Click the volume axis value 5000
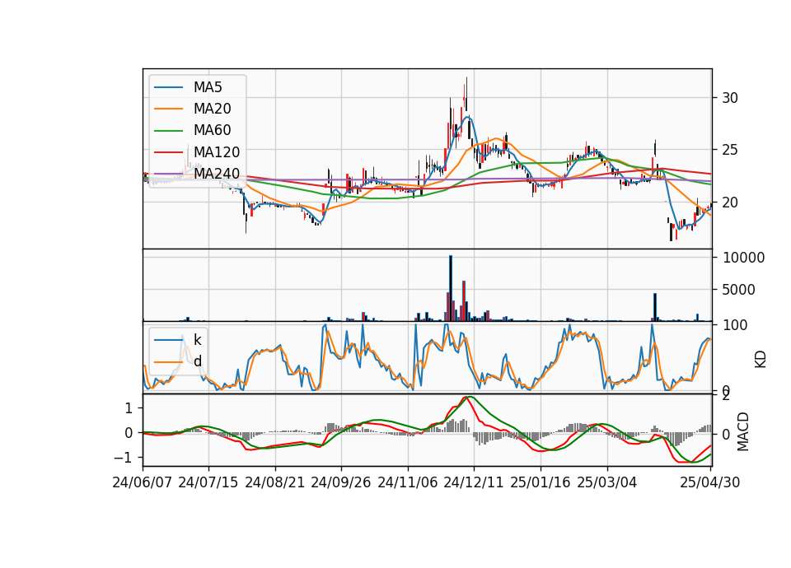 739,290
